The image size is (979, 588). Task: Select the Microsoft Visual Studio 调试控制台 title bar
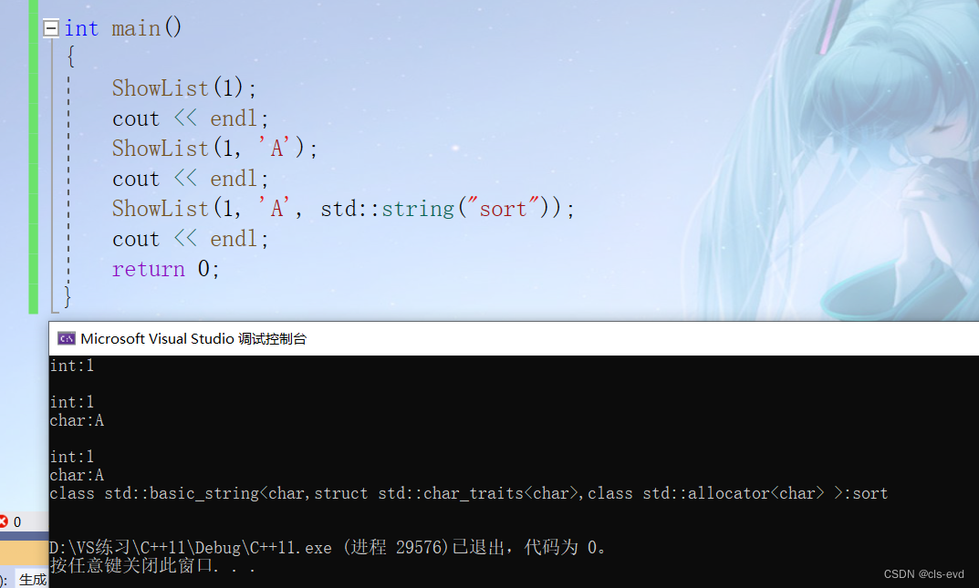point(514,338)
